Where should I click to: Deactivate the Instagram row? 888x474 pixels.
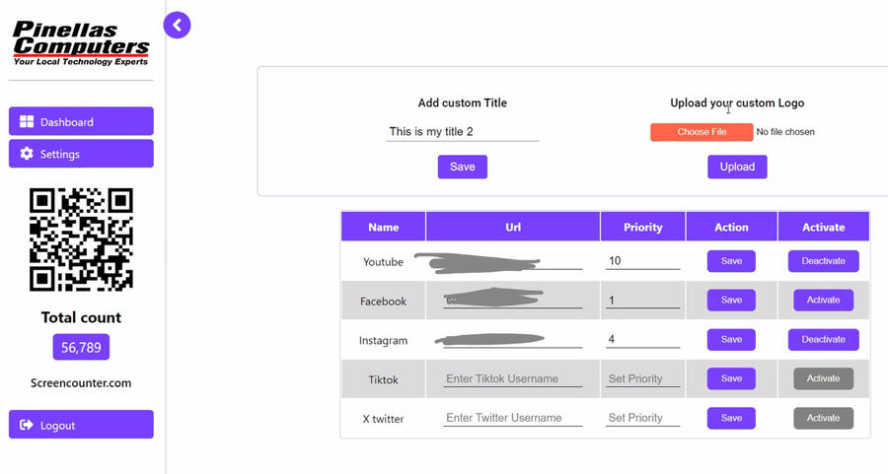[823, 340]
